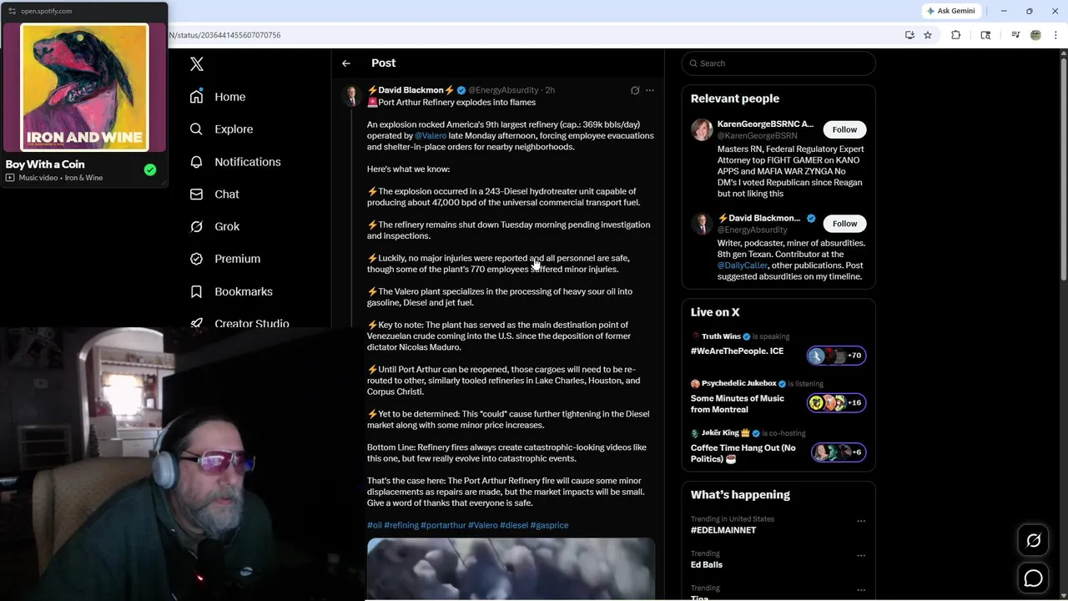Click the Home house icon
This screenshot has width=1068, height=601.
(x=196, y=97)
